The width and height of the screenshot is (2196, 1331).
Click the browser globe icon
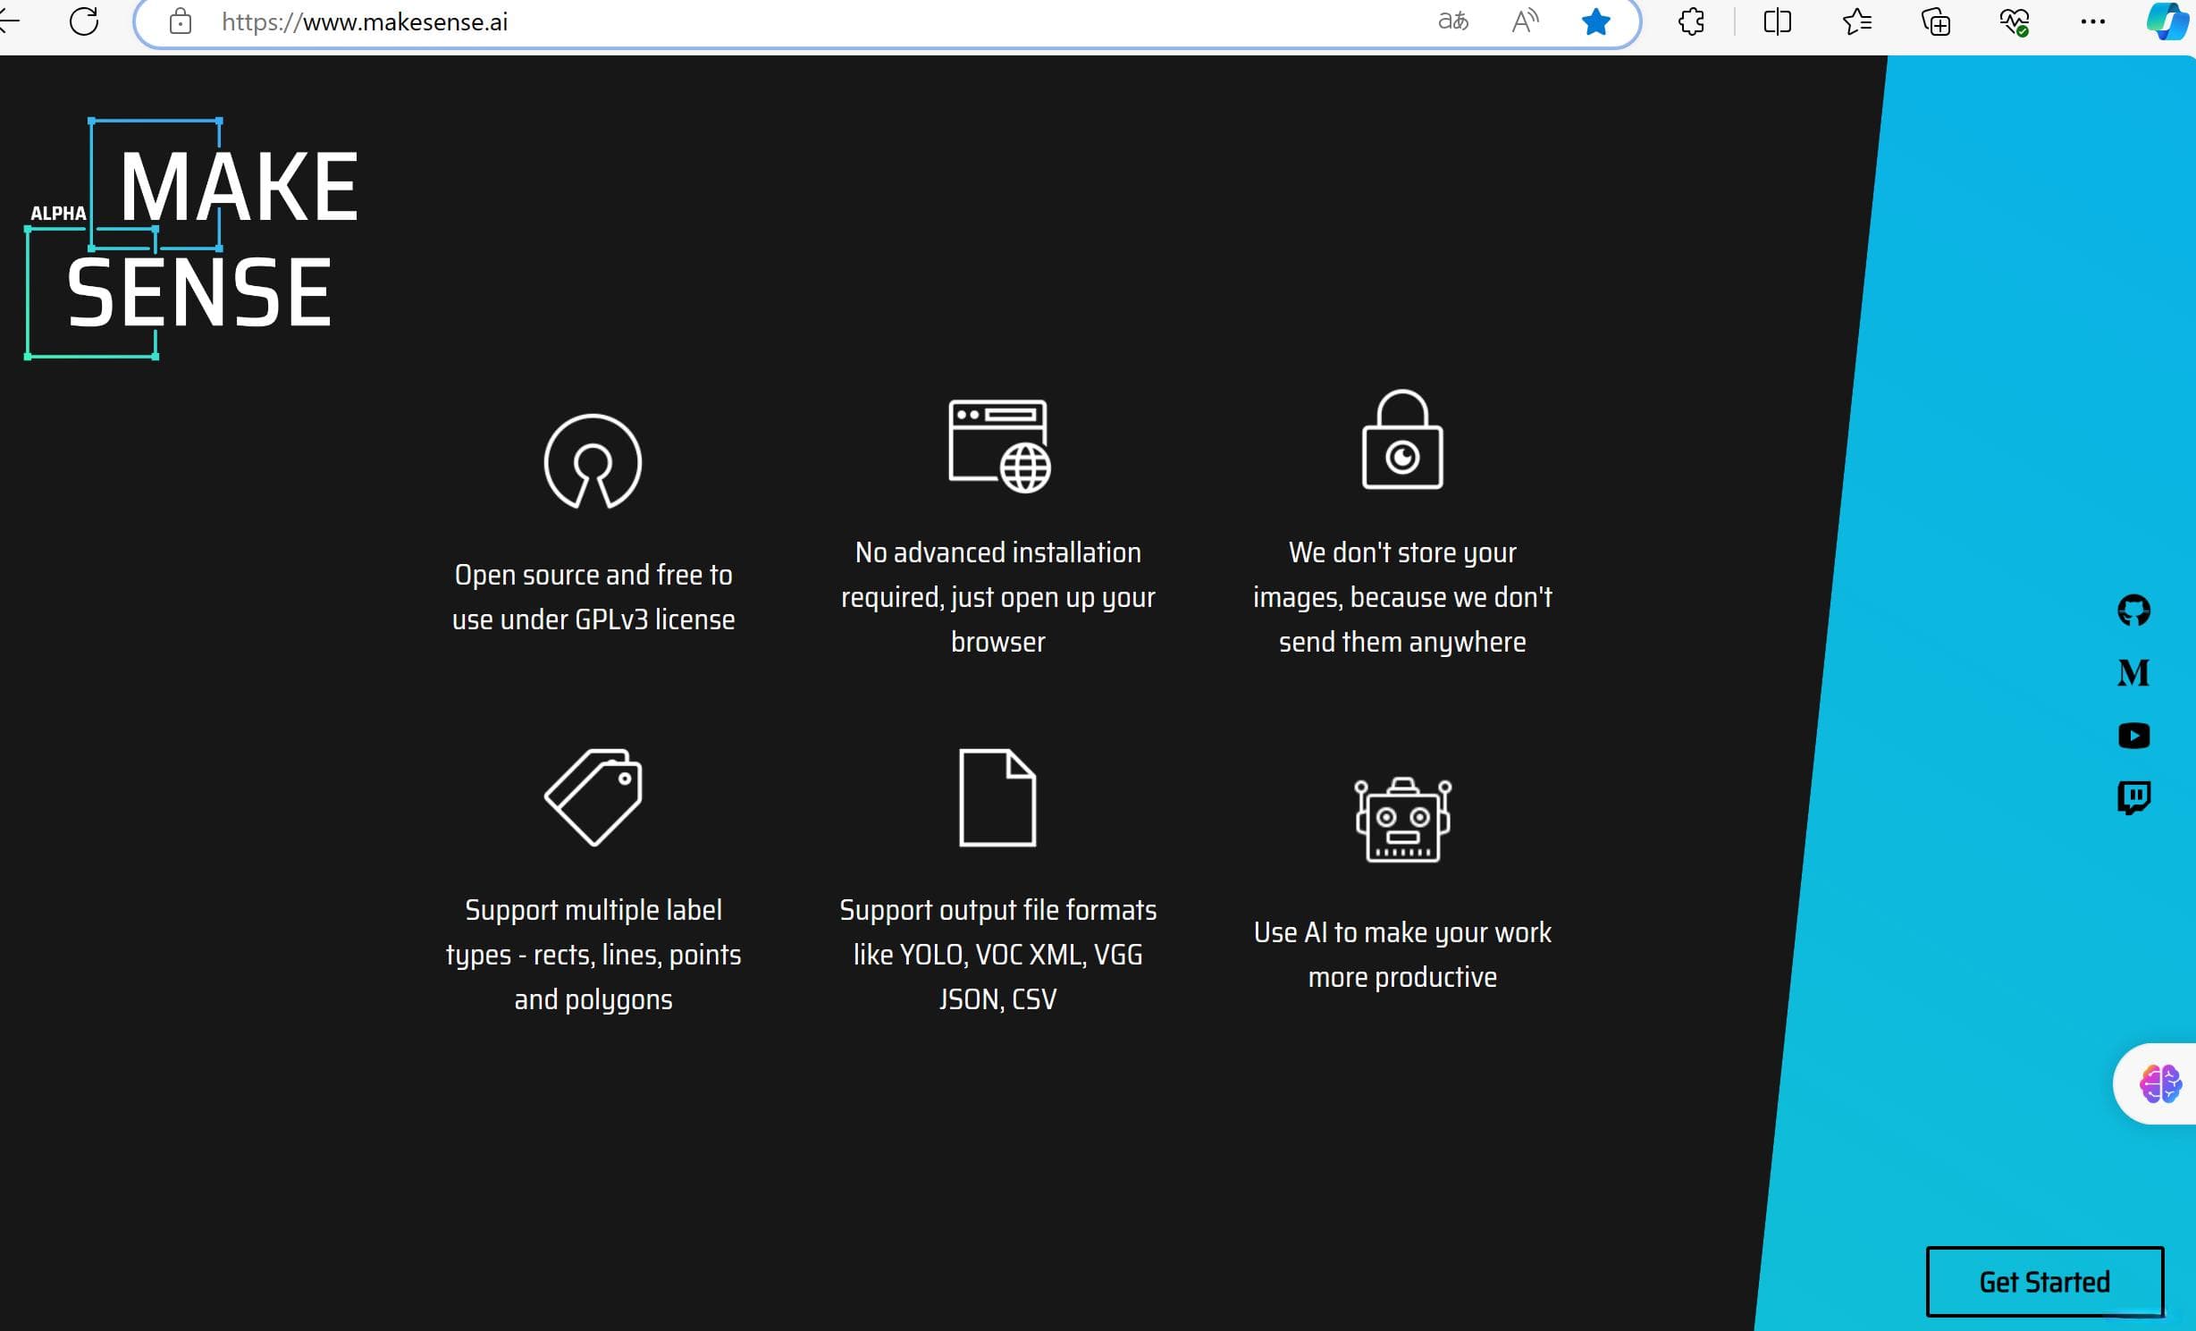998,445
